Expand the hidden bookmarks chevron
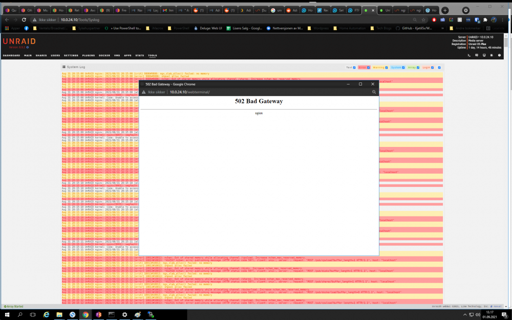512x320 pixels. tap(443, 28)
